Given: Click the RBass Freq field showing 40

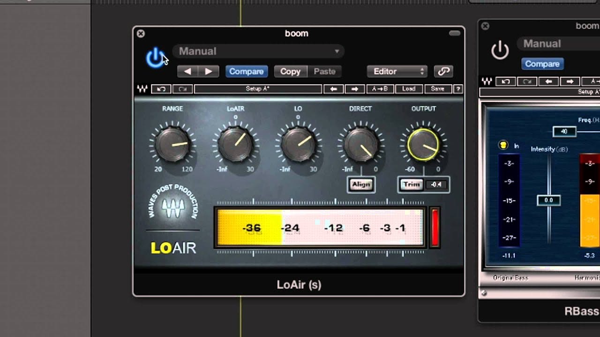Looking at the screenshot, I should coord(564,132).
